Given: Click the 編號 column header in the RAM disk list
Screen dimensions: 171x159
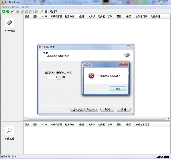Looking at the screenshot, I should point(35,17).
